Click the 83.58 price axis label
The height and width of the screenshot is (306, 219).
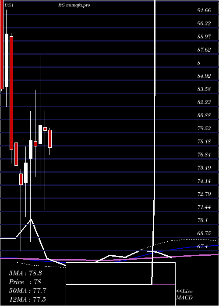click(x=204, y=89)
